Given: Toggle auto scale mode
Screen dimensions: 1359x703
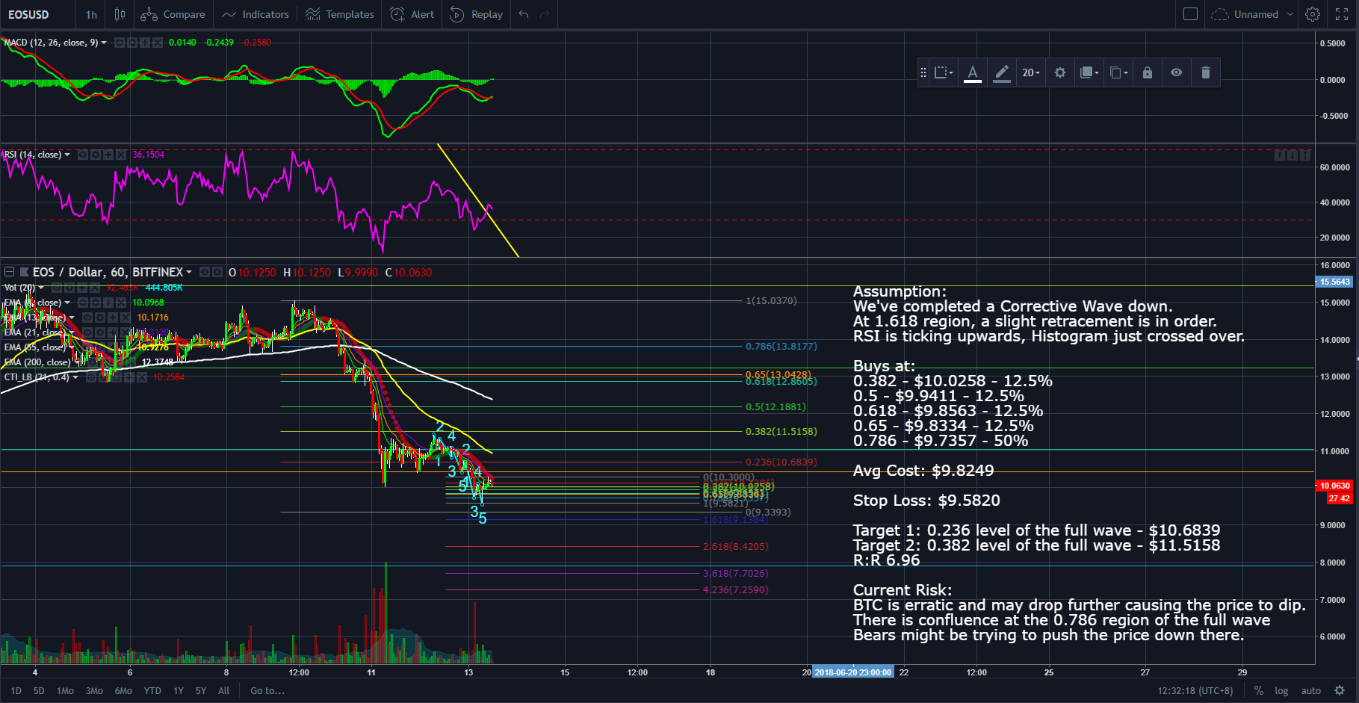Looking at the screenshot, I should [1310, 691].
